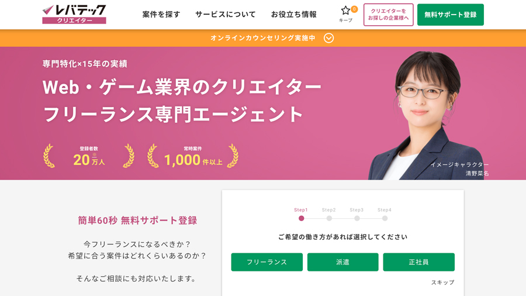Image resolution: width=526 pixels, height=296 pixels.
Task: Expand the オンラインカウンセリング実施中 chevron
Action: click(x=328, y=38)
